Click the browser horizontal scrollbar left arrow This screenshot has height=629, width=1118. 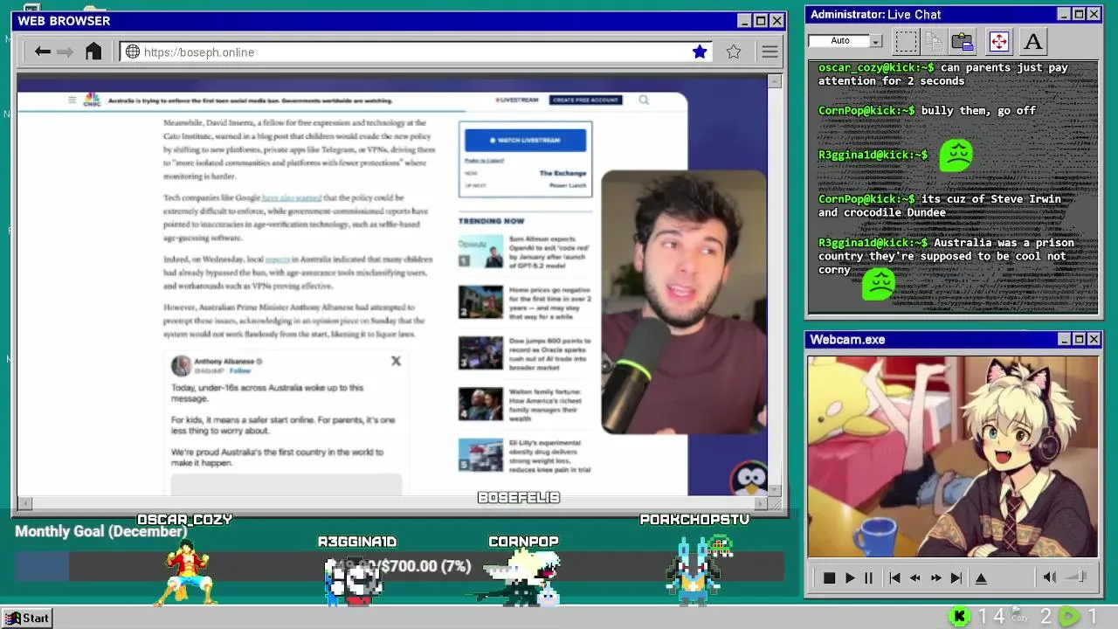coord(24,503)
